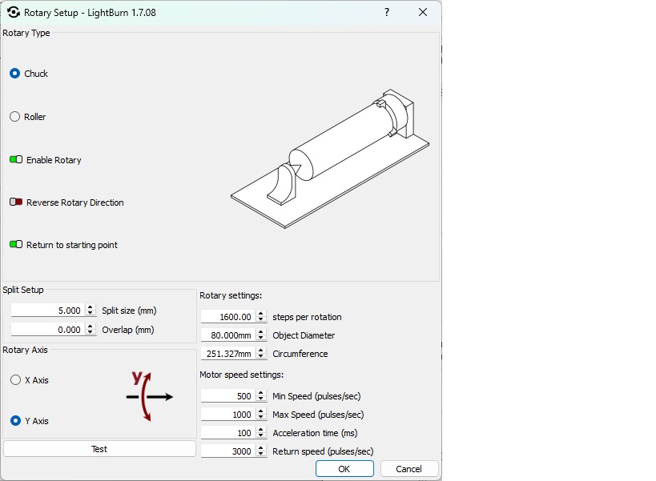
Task: Choose Y Axis as rotary axis
Action: point(15,421)
